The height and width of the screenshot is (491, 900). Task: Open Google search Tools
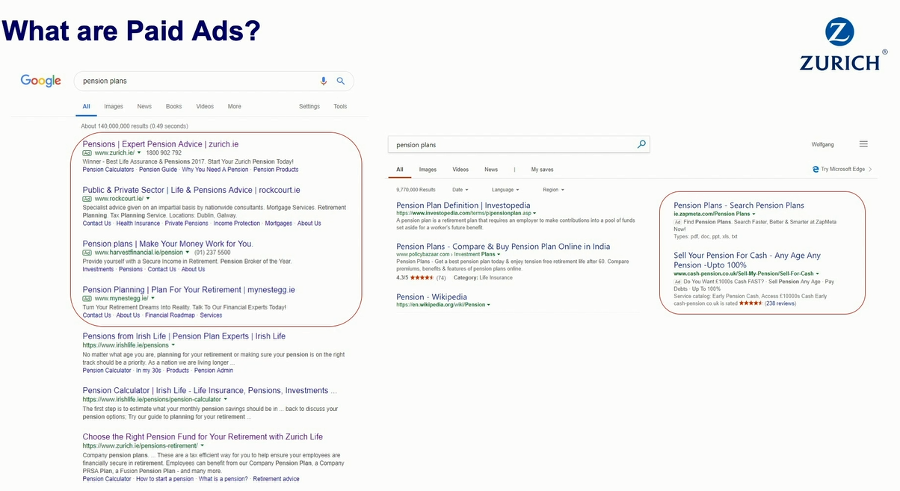[340, 107]
